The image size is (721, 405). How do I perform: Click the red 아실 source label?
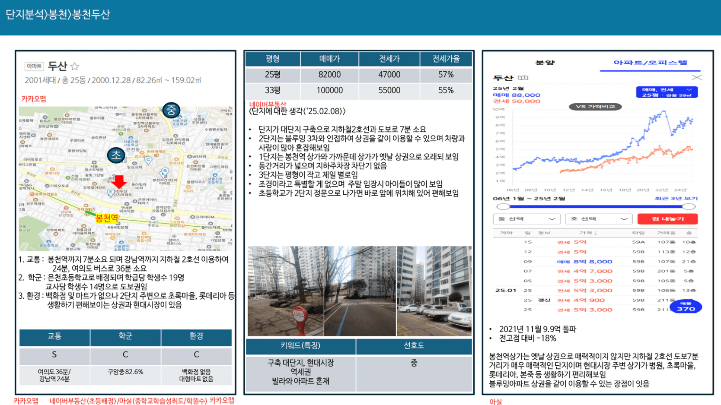[495, 402]
